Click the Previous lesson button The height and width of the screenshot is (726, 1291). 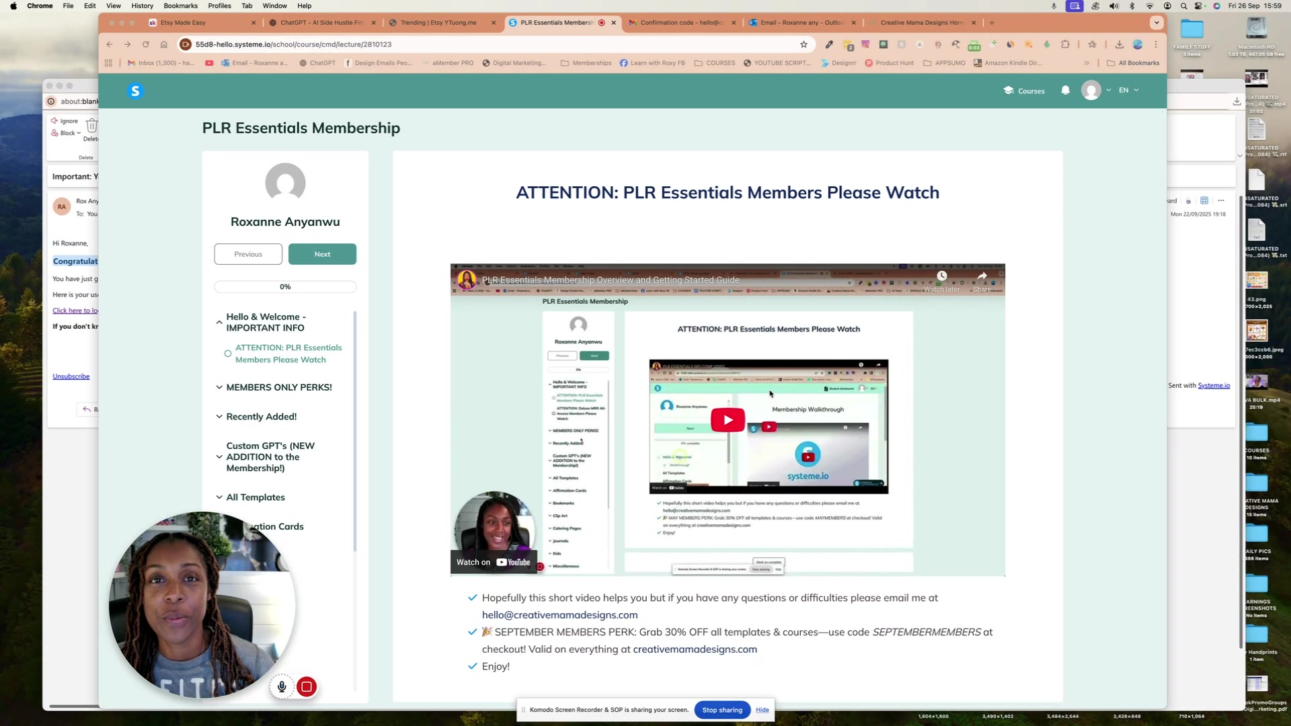pyautogui.click(x=248, y=254)
